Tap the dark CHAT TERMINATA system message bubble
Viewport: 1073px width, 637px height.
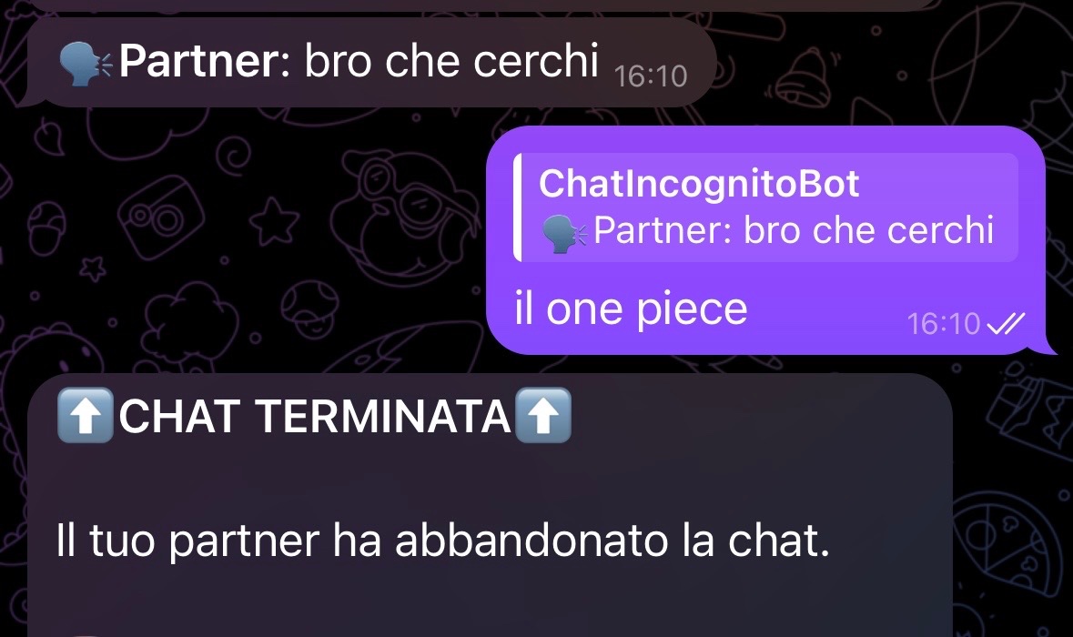pyautogui.click(x=490, y=506)
